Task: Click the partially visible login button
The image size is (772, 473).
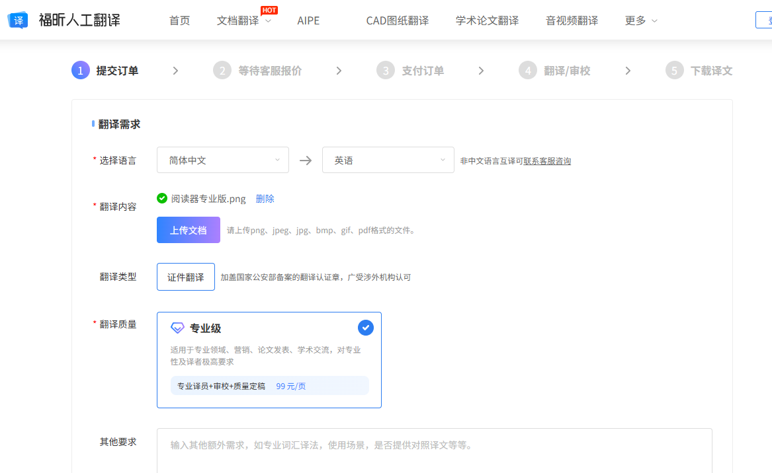Action: click(764, 20)
